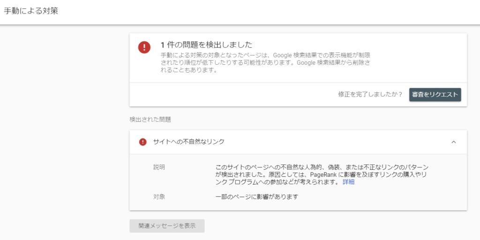The width and height of the screenshot is (480, 240).
Task: Select the heading 1 件の問題を検出しました
Action: [x=206, y=45]
